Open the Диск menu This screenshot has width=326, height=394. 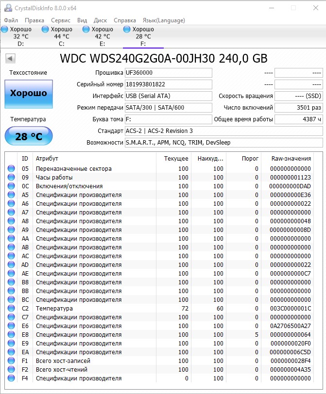[x=101, y=20]
